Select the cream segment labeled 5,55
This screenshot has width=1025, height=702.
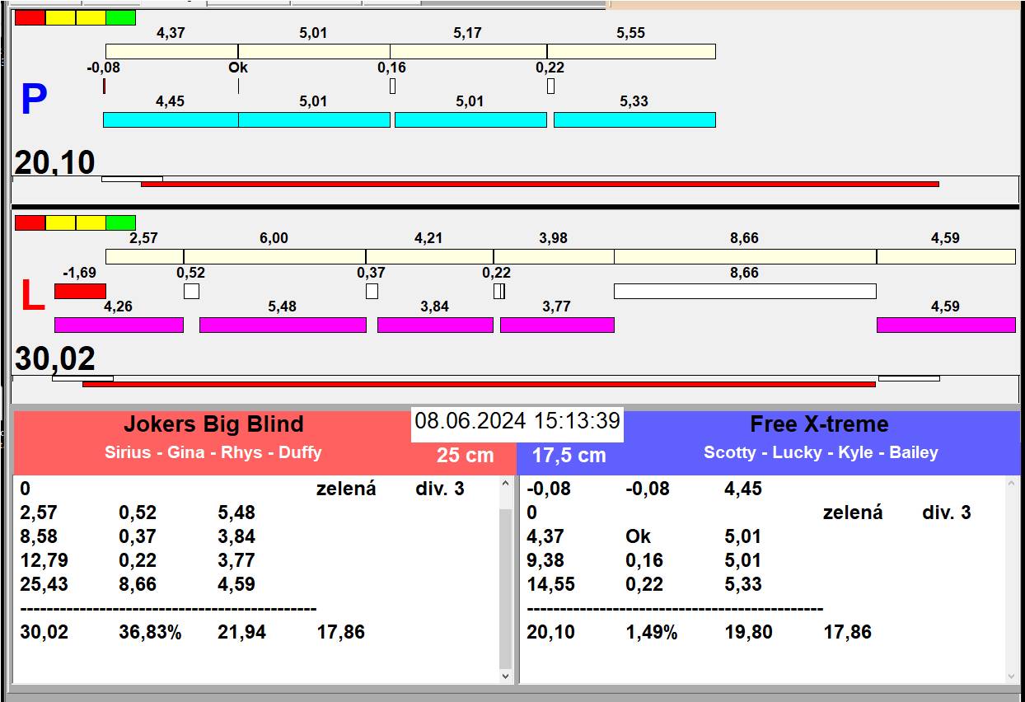[x=631, y=51]
